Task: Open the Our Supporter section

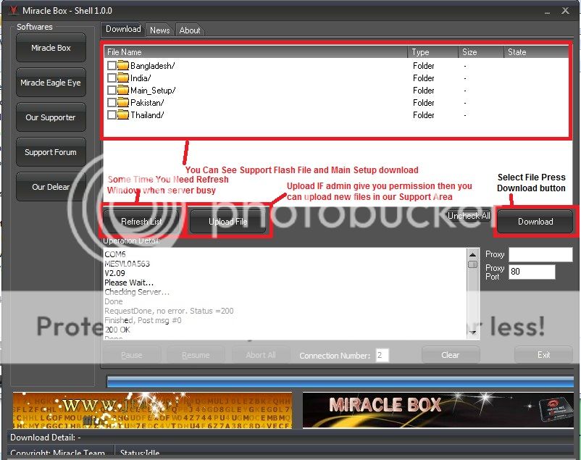Action: 51,117
